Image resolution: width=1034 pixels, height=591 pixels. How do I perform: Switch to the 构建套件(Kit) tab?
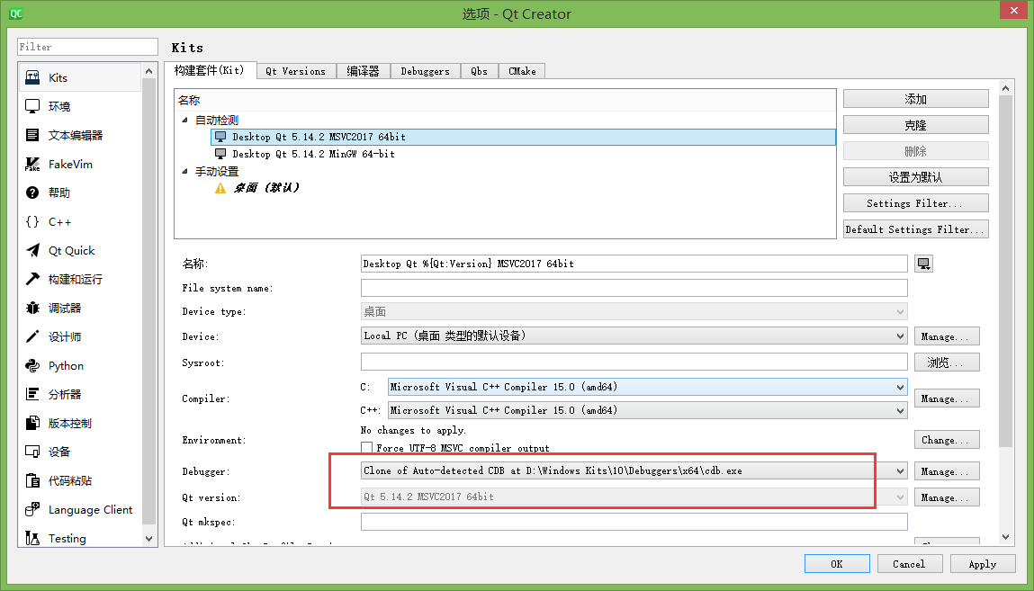coord(209,70)
